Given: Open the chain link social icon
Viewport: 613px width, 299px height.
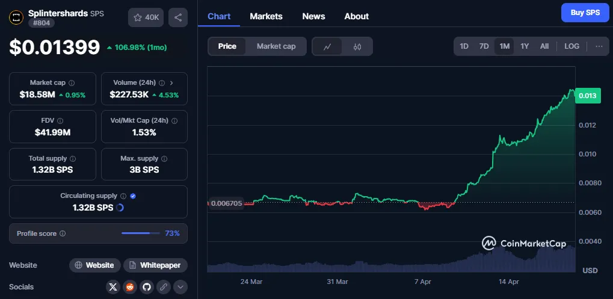Looking at the screenshot, I should coord(164,287).
